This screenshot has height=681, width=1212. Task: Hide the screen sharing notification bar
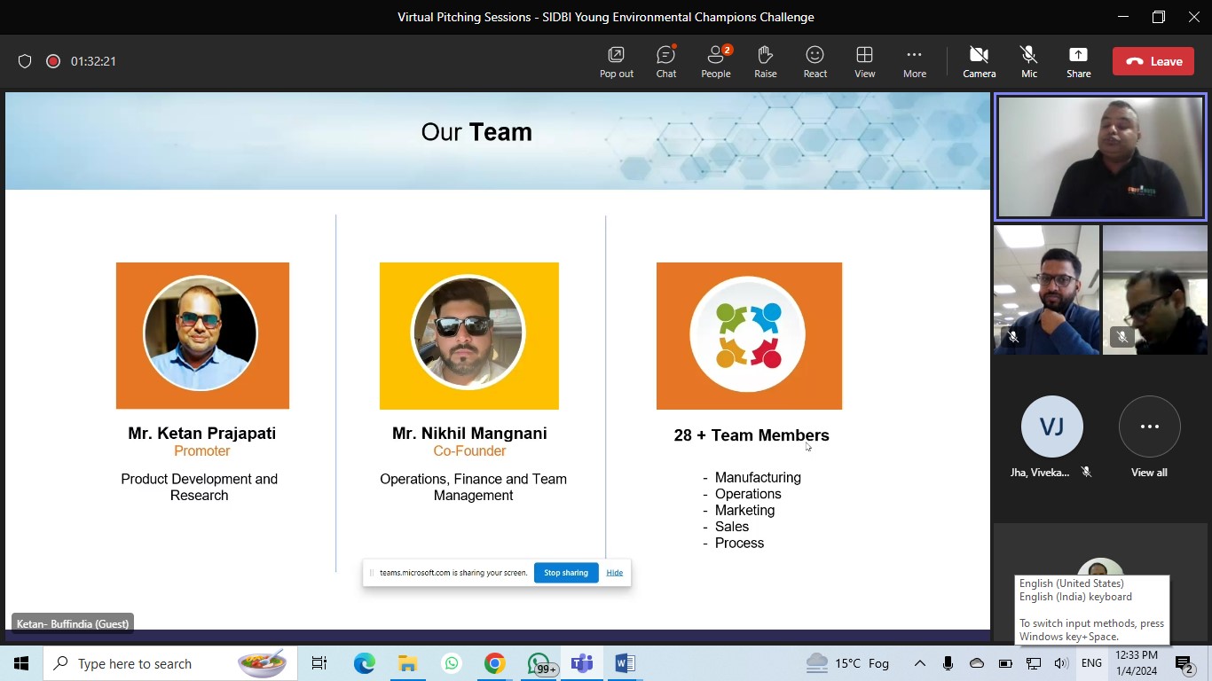click(x=615, y=573)
